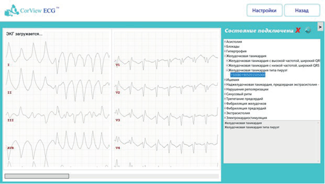Expand the Гипертрофия category

[225, 51]
